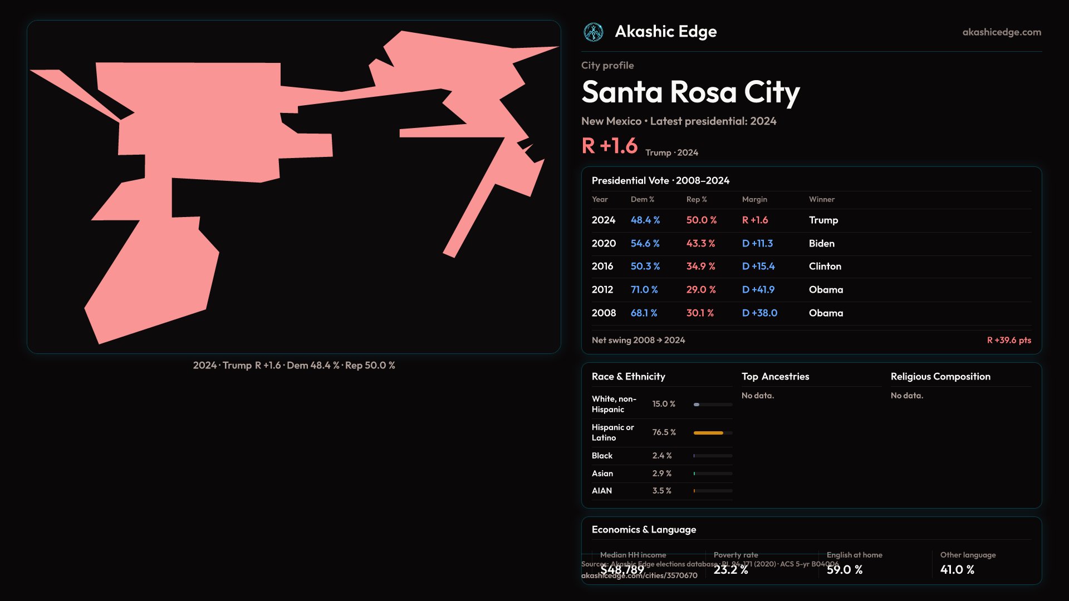This screenshot has width=1069, height=601.
Task: Open the akashicedge.com link in header
Action: pos(1001,32)
